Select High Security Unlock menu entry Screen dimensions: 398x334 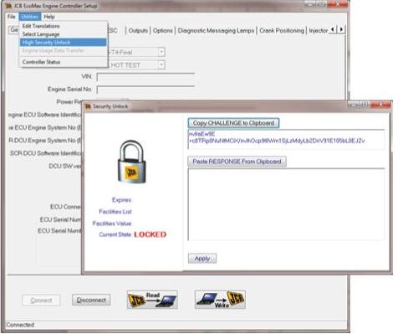click(x=64, y=43)
